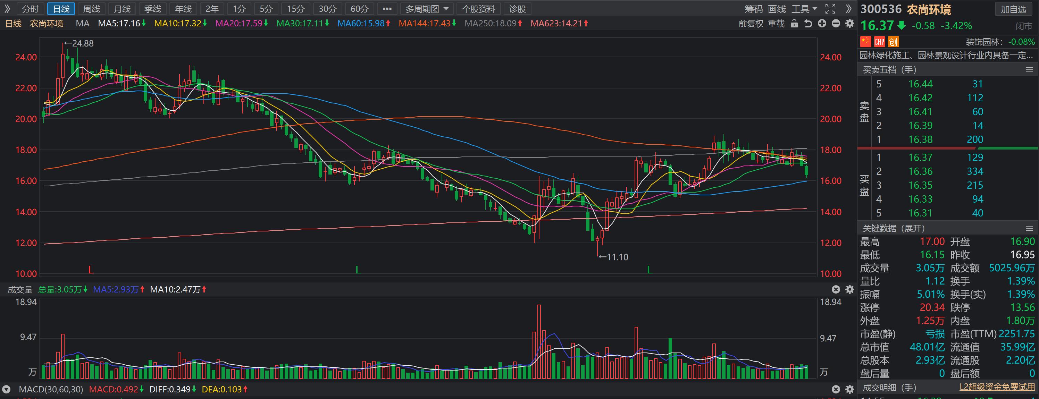Select the 1分 one-minute period
The image size is (1039, 399).
[x=239, y=9]
